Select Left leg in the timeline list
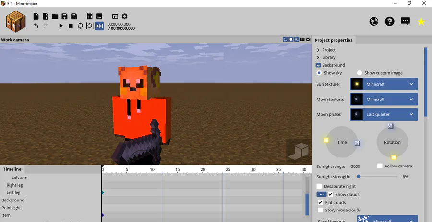This screenshot has height=222, width=432. 13,193
